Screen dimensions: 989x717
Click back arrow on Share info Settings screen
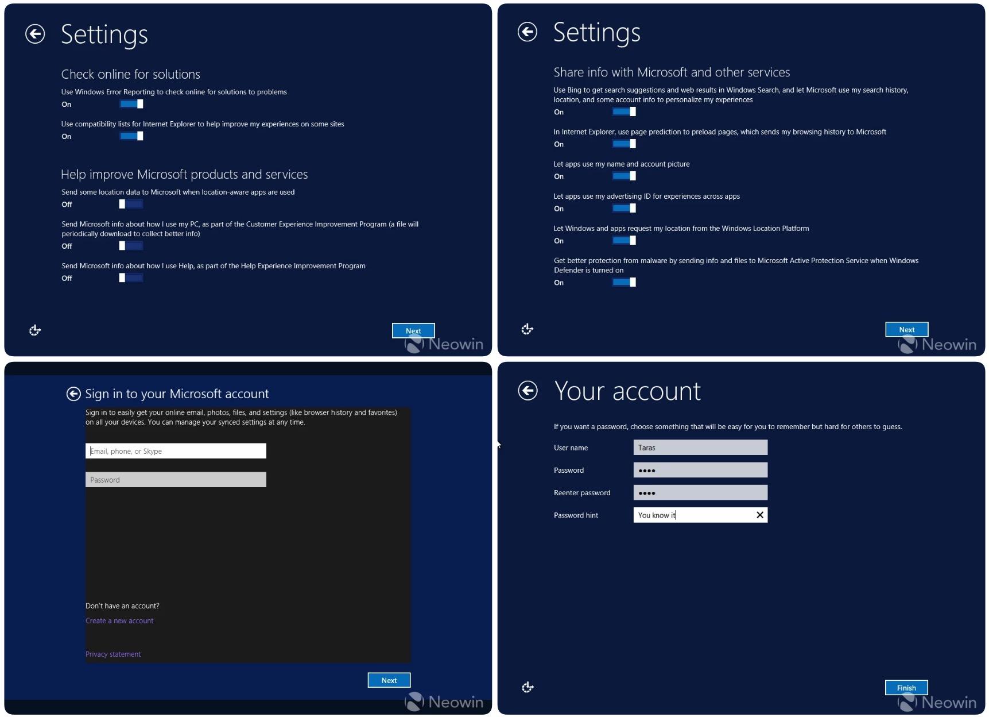tap(527, 32)
